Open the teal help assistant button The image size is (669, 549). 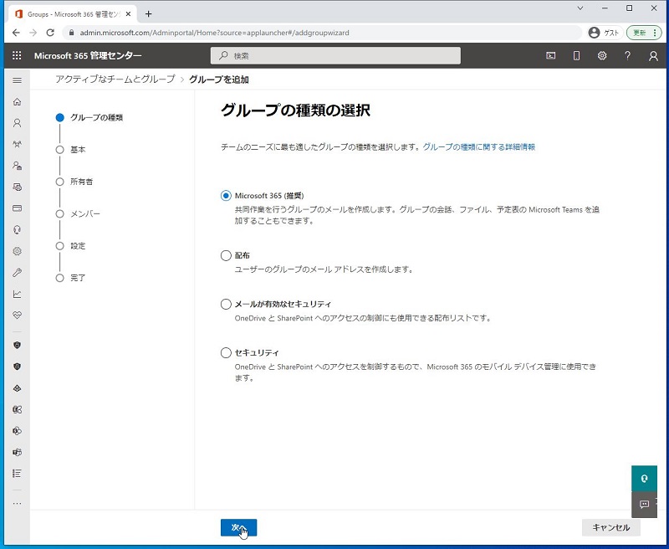(x=644, y=478)
